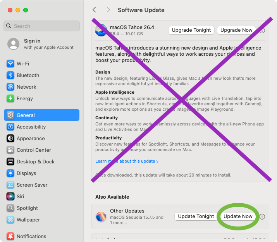The width and height of the screenshot is (277, 242).
Task: Click the search magnifier icon
Action: click(9, 26)
